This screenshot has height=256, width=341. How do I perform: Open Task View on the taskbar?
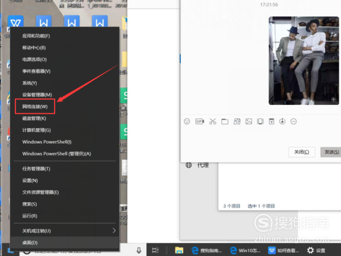[155, 251]
